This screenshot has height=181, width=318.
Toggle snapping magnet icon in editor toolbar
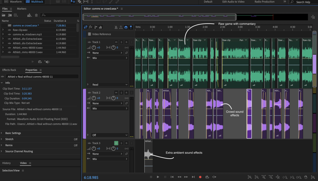126,27
